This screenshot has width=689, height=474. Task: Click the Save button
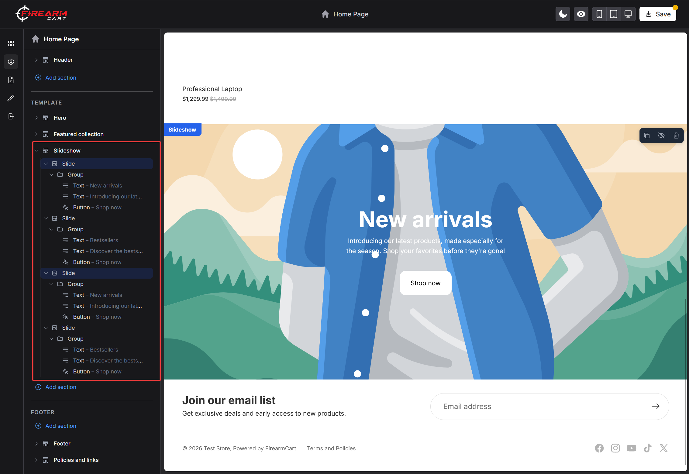[658, 14]
